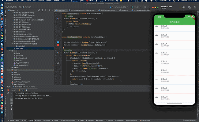Click the simulator Home button icon

coord(183,7)
